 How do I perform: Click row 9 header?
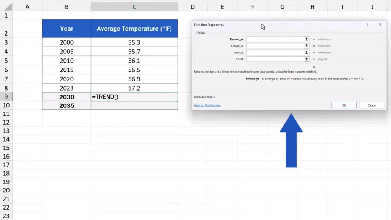(x=6, y=97)
